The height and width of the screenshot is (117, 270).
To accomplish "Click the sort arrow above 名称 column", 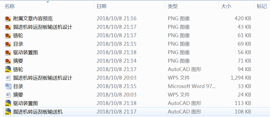I will click(x=48, y=2).
